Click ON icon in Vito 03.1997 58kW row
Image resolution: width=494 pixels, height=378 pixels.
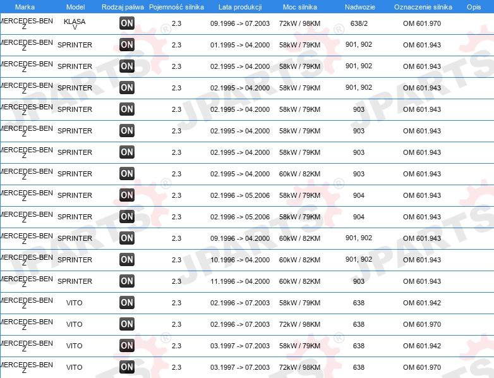click(127, 346)
